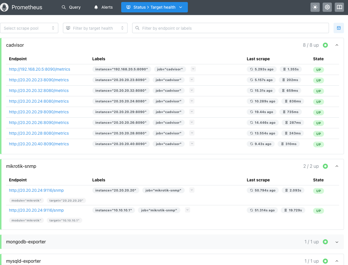Expand labels for instance 192.168.20.5:8090
Viewport: 348px width, 265px height.
[193, 69]
